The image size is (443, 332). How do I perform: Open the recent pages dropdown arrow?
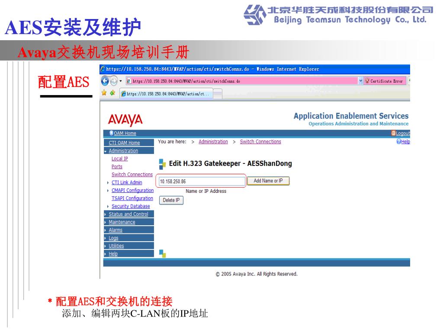[121, 81]
